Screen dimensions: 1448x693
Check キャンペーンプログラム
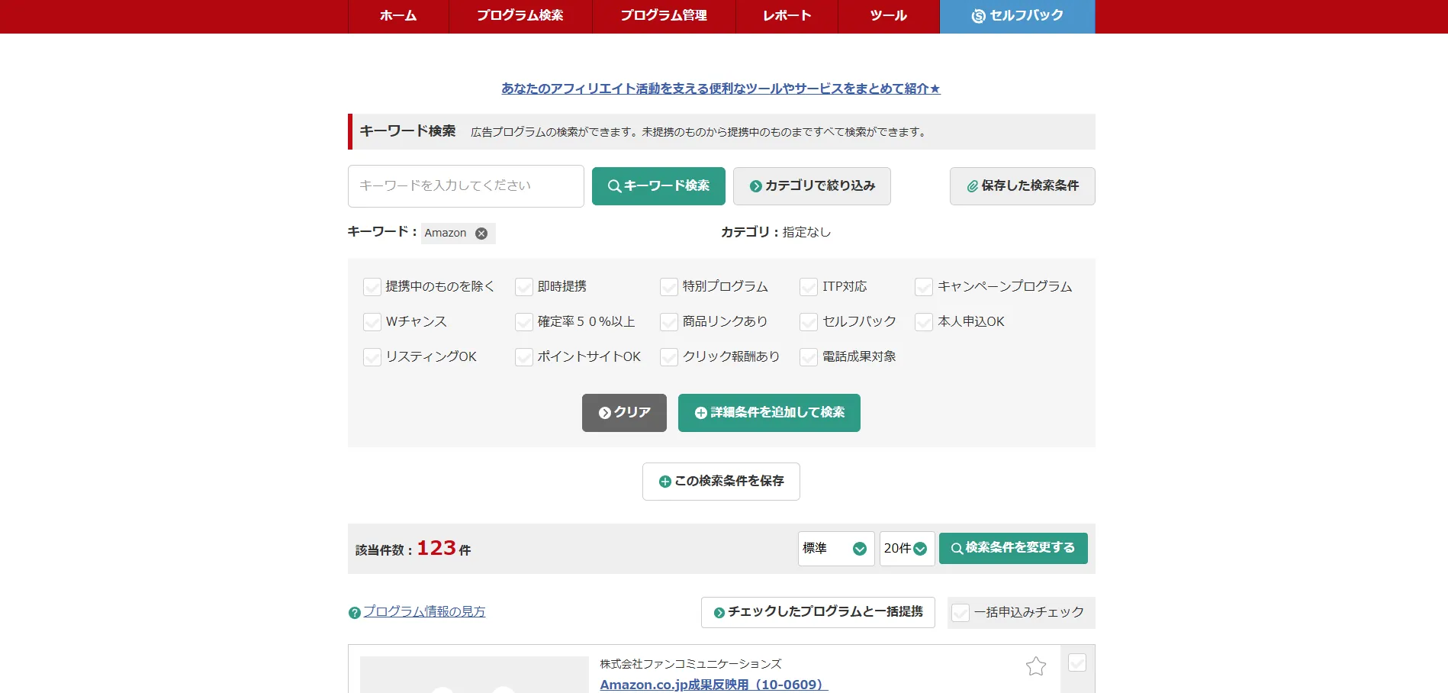point(924,287)
